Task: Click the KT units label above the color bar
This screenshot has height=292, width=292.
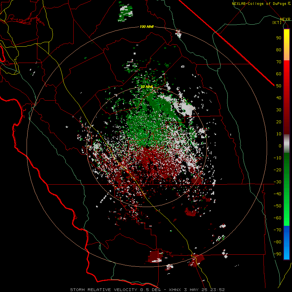Action: click(277, 22)
